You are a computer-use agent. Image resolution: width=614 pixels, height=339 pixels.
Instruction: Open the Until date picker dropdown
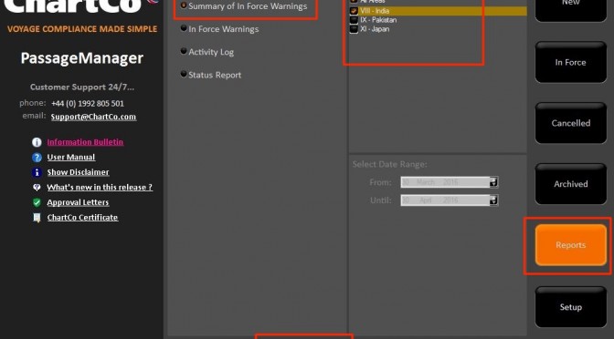pyautogui.click(x=493, y=200)
